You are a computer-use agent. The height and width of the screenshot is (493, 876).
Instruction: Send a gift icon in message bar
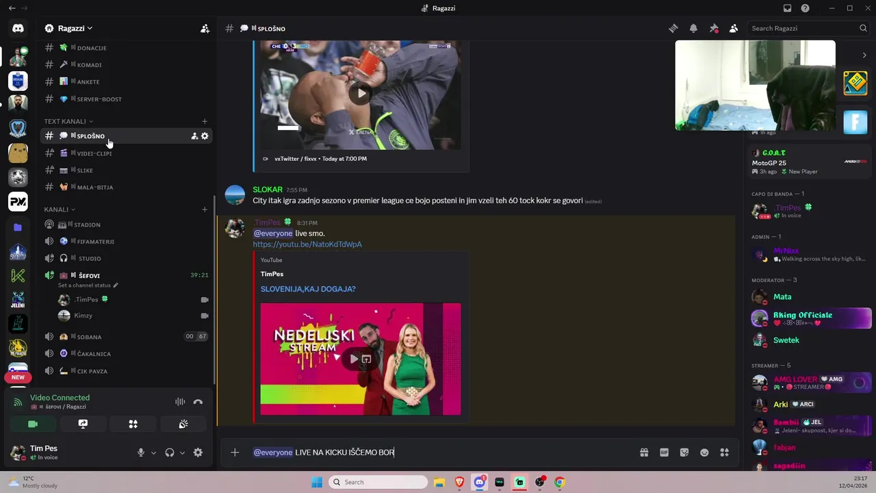pyautogui.click(x=644, y=453)
